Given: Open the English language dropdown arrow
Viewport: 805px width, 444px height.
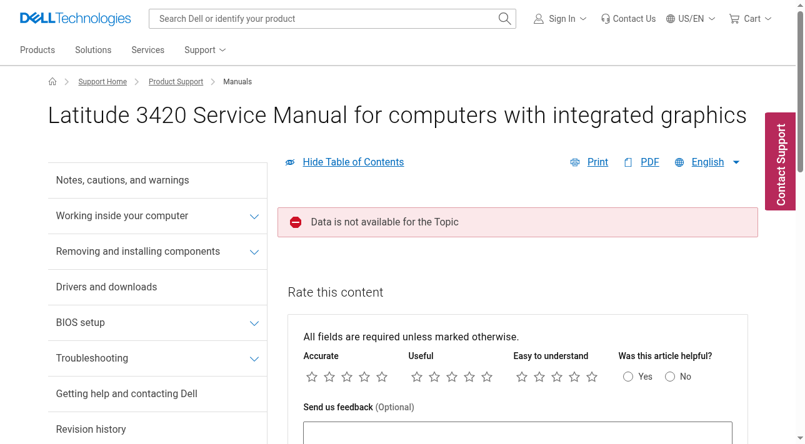Looking at the screenshot, I should [736, 162].
